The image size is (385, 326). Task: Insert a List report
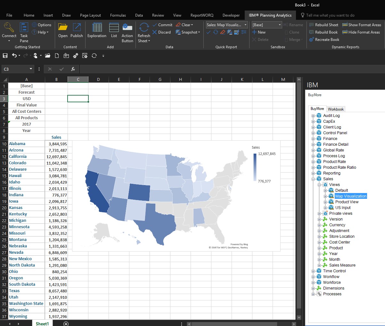[x=114, y=30]
